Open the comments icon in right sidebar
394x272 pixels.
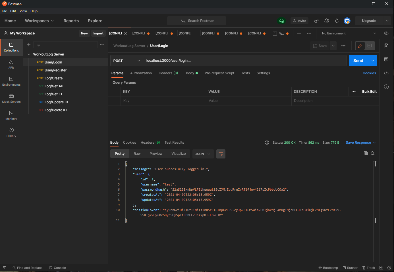click(386, 59)
